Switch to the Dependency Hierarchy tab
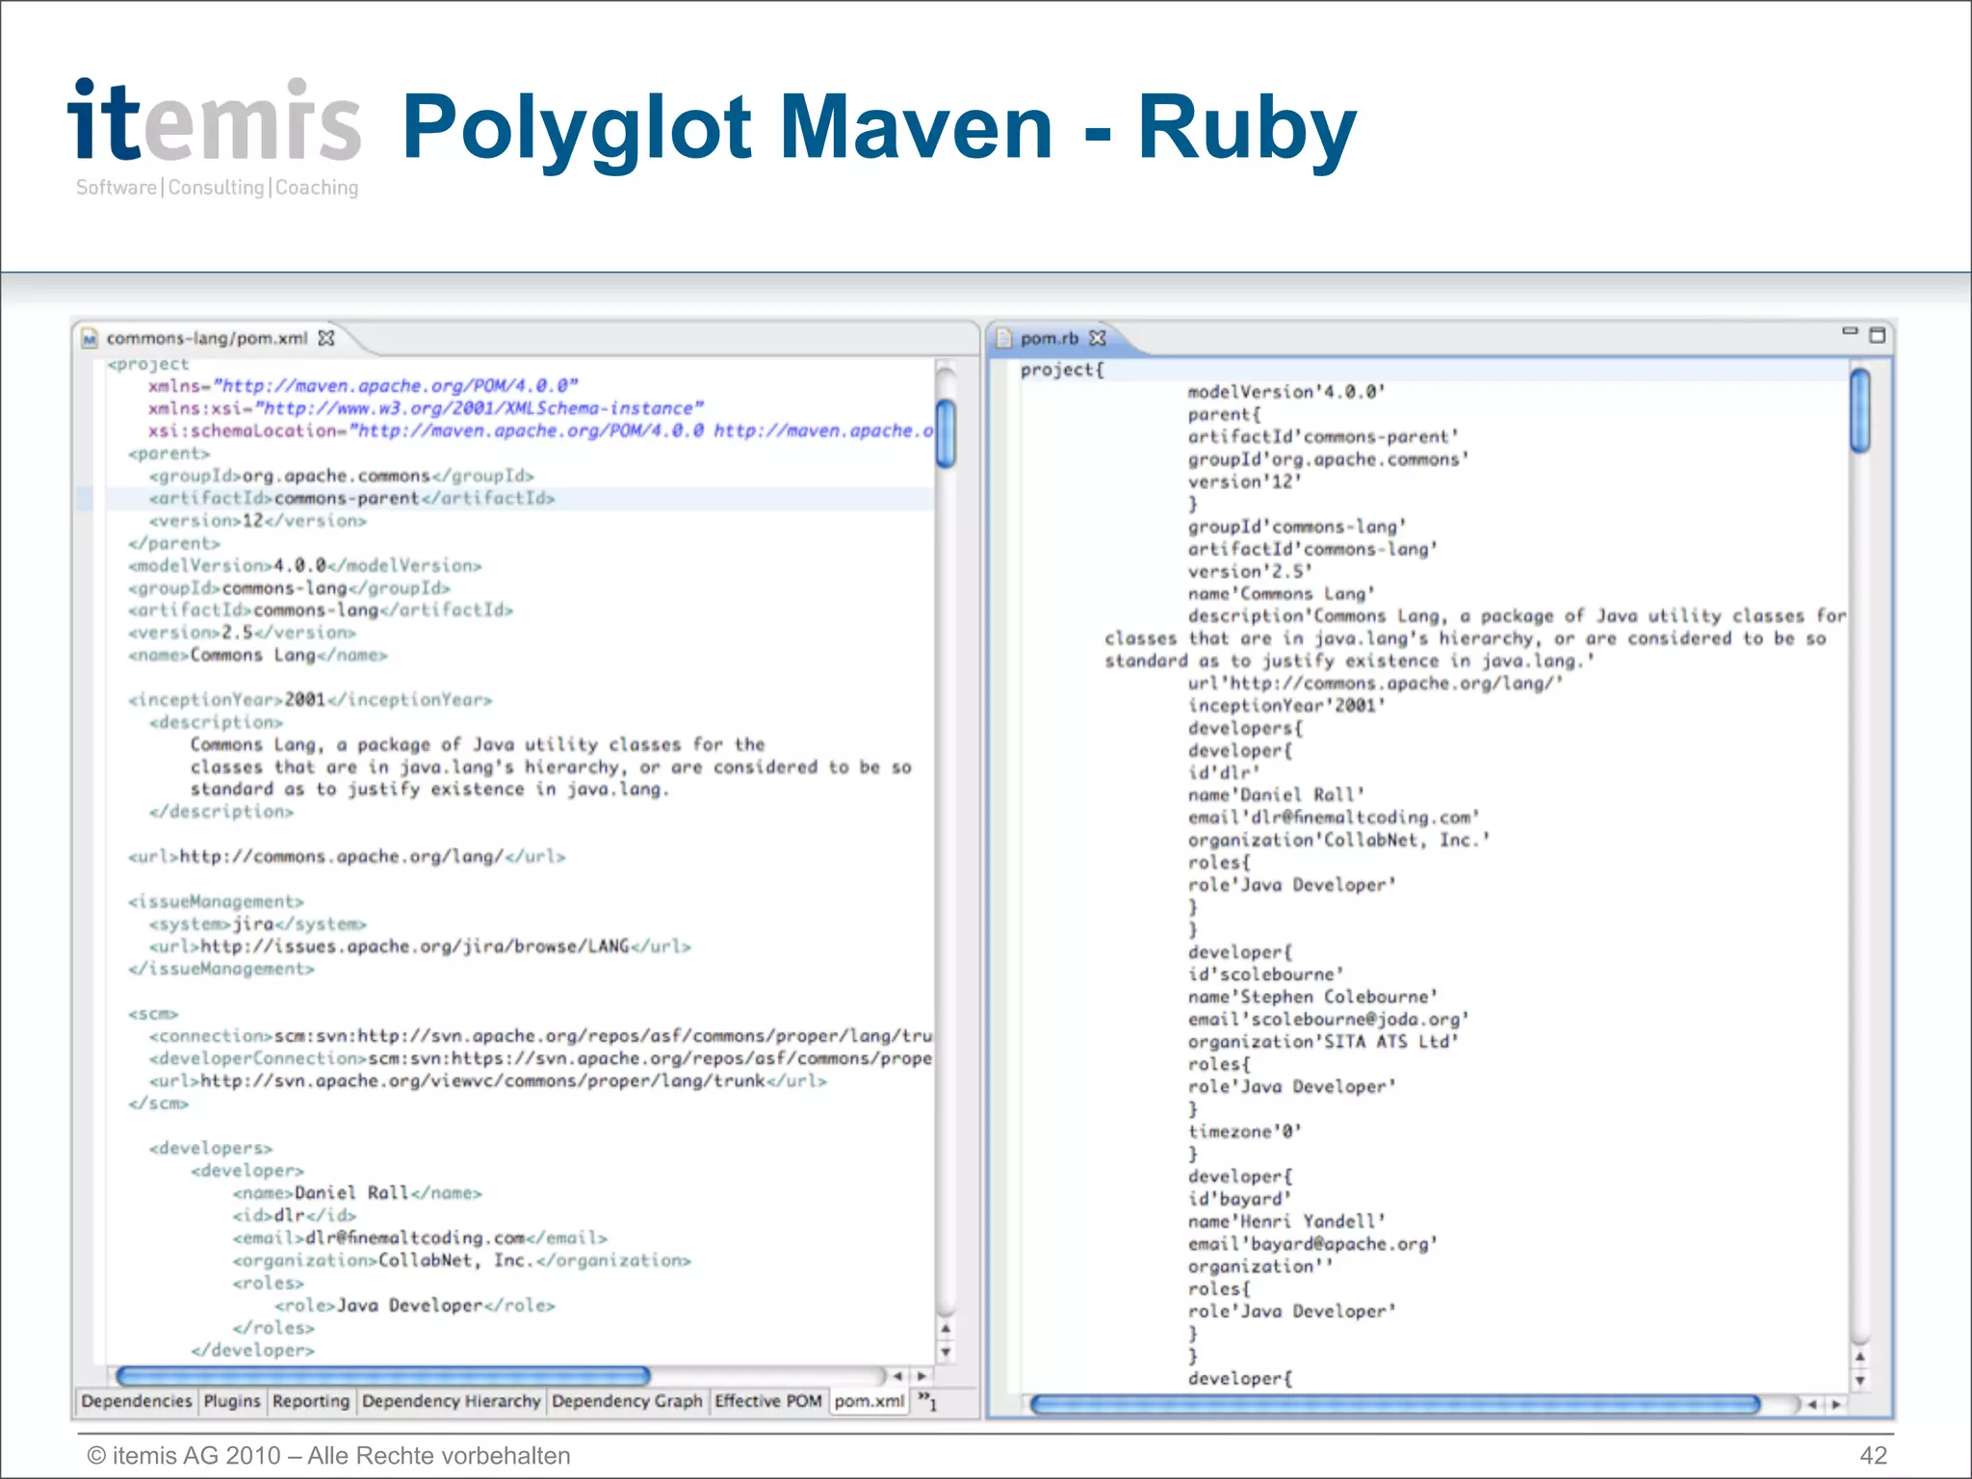Viewport: 1972px width, 1479px height. click(x=452, y=1401)
